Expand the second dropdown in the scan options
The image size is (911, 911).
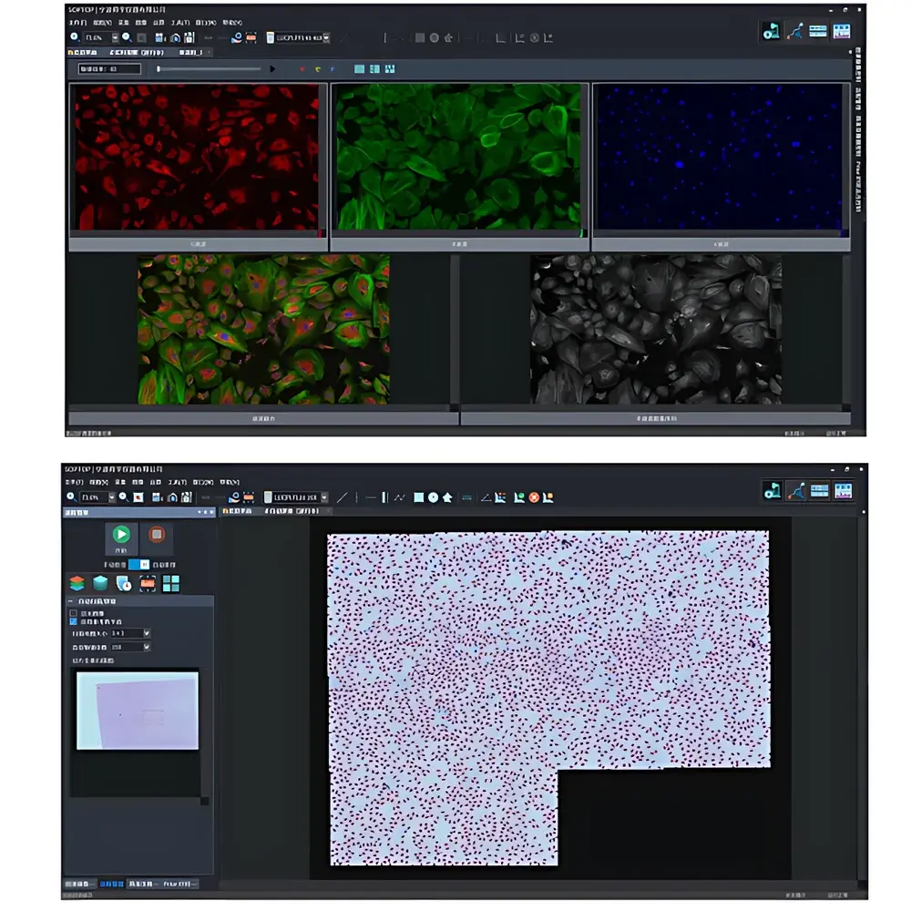[147, 647]
